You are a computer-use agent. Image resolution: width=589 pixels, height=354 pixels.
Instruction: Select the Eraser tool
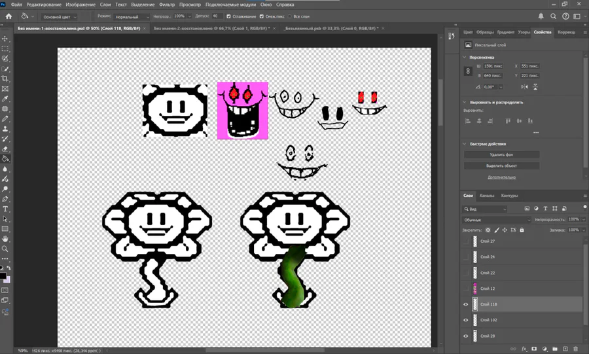pos(5,149)
